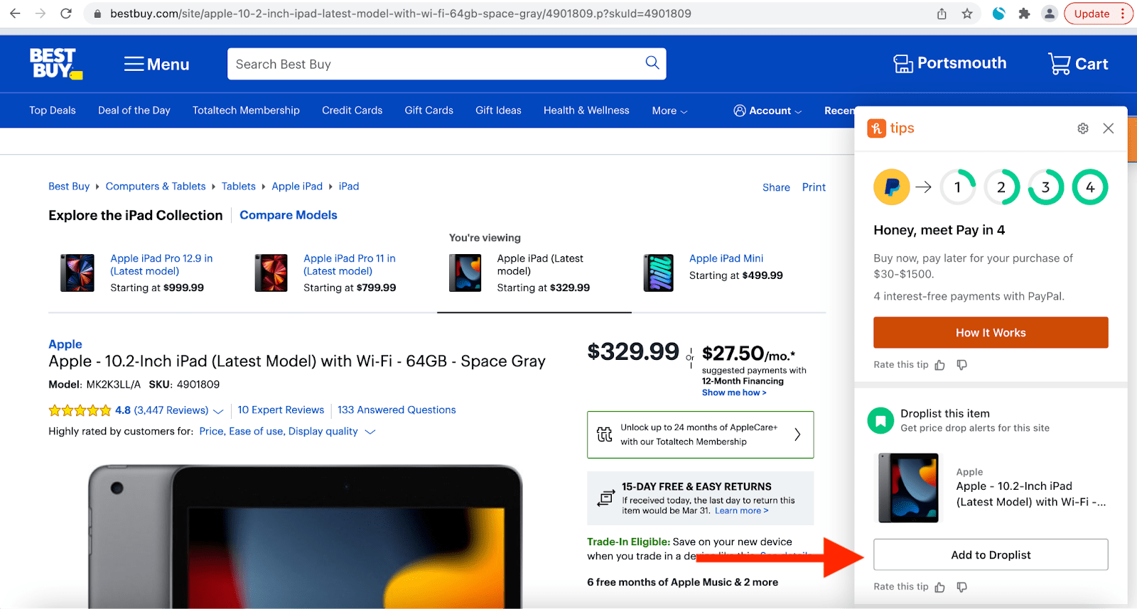Click the main iPad product image
The image size is (1137, 609).
pos(306,536)
